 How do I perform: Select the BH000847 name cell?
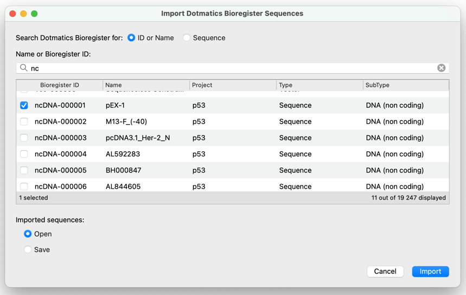click(x=123, y=170)
